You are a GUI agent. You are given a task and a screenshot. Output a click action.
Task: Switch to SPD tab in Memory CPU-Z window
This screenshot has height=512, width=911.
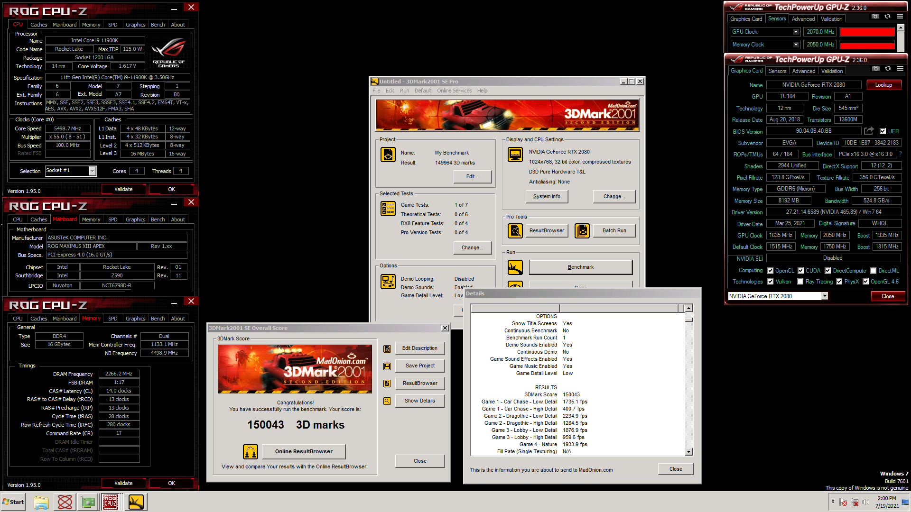pyautogui.click(x=112, y=319)
